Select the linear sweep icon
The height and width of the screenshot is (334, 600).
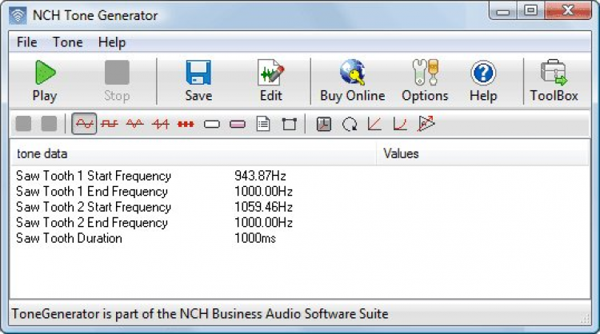[x=374, y=124]
